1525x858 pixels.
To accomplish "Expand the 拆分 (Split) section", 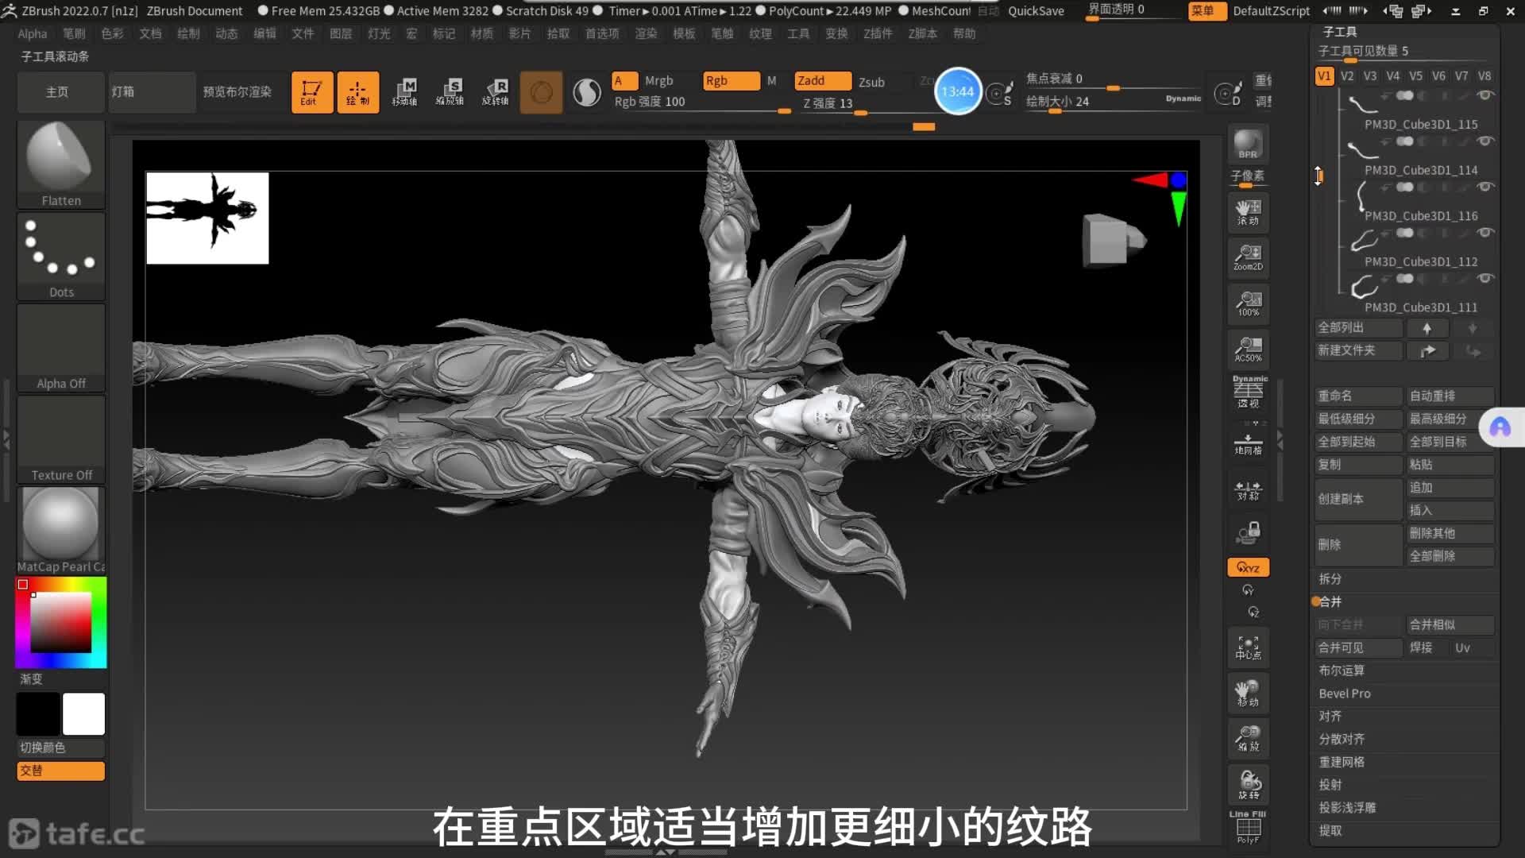I will pyautogui.click(x=1330, y=579).
